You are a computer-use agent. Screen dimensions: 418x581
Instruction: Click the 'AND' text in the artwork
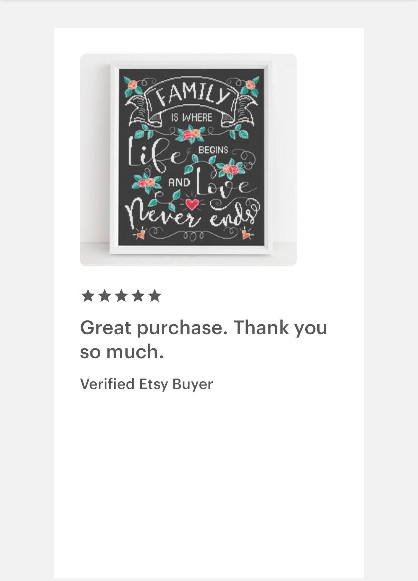click(x=179, y=183)
